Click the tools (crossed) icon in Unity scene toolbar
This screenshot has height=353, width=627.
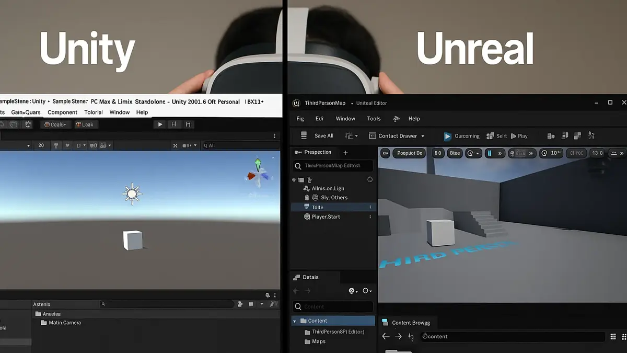[x=175, y=145]
